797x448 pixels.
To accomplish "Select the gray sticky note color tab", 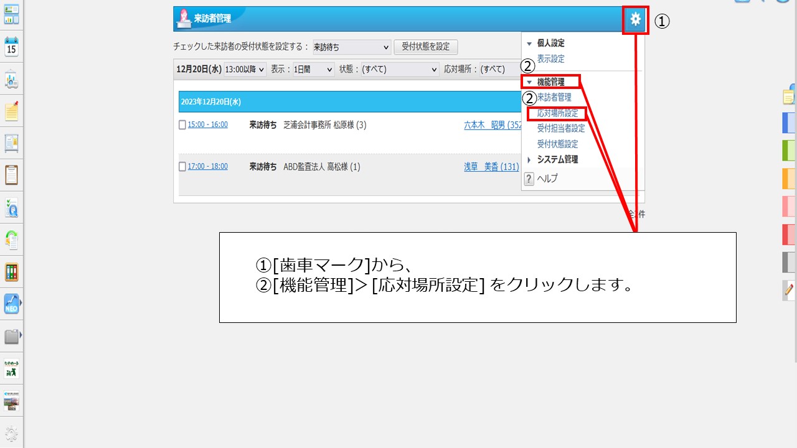I will 789,263.
